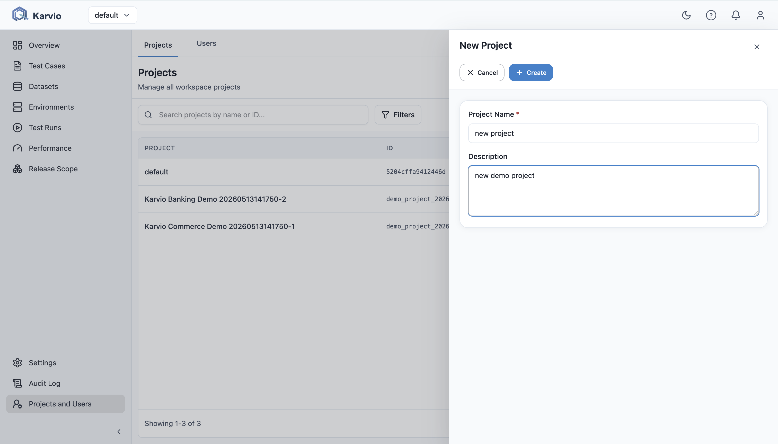Click the PROJECT column header
This screenshot has width=778, height=444.
click(x=160, y=148)
